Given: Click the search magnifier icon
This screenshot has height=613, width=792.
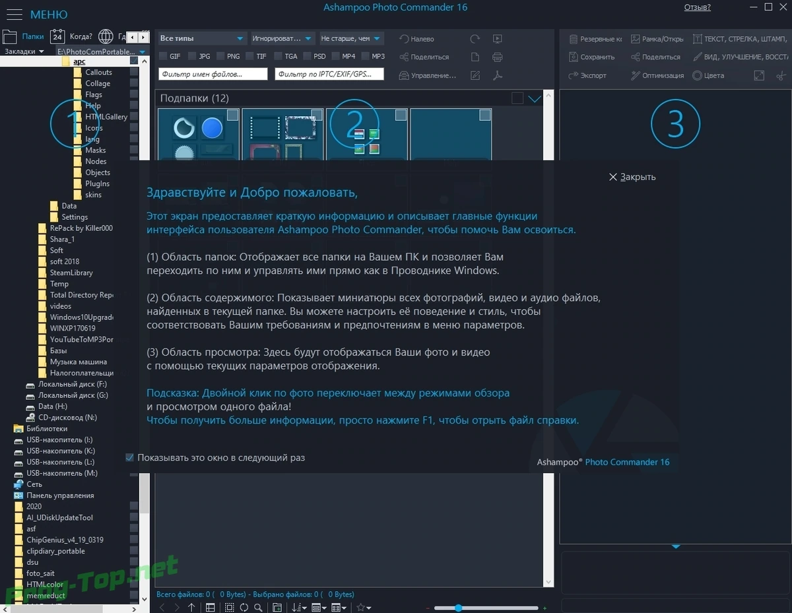Looking at the screenshot, I should pyautogui.click(x=258, y=607).
